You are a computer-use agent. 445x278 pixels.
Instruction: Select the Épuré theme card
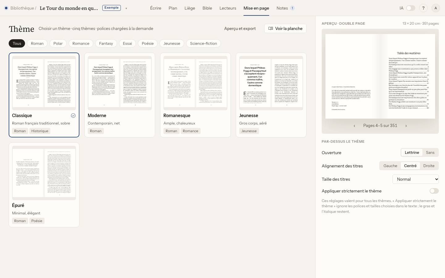[x=44, y=185]
